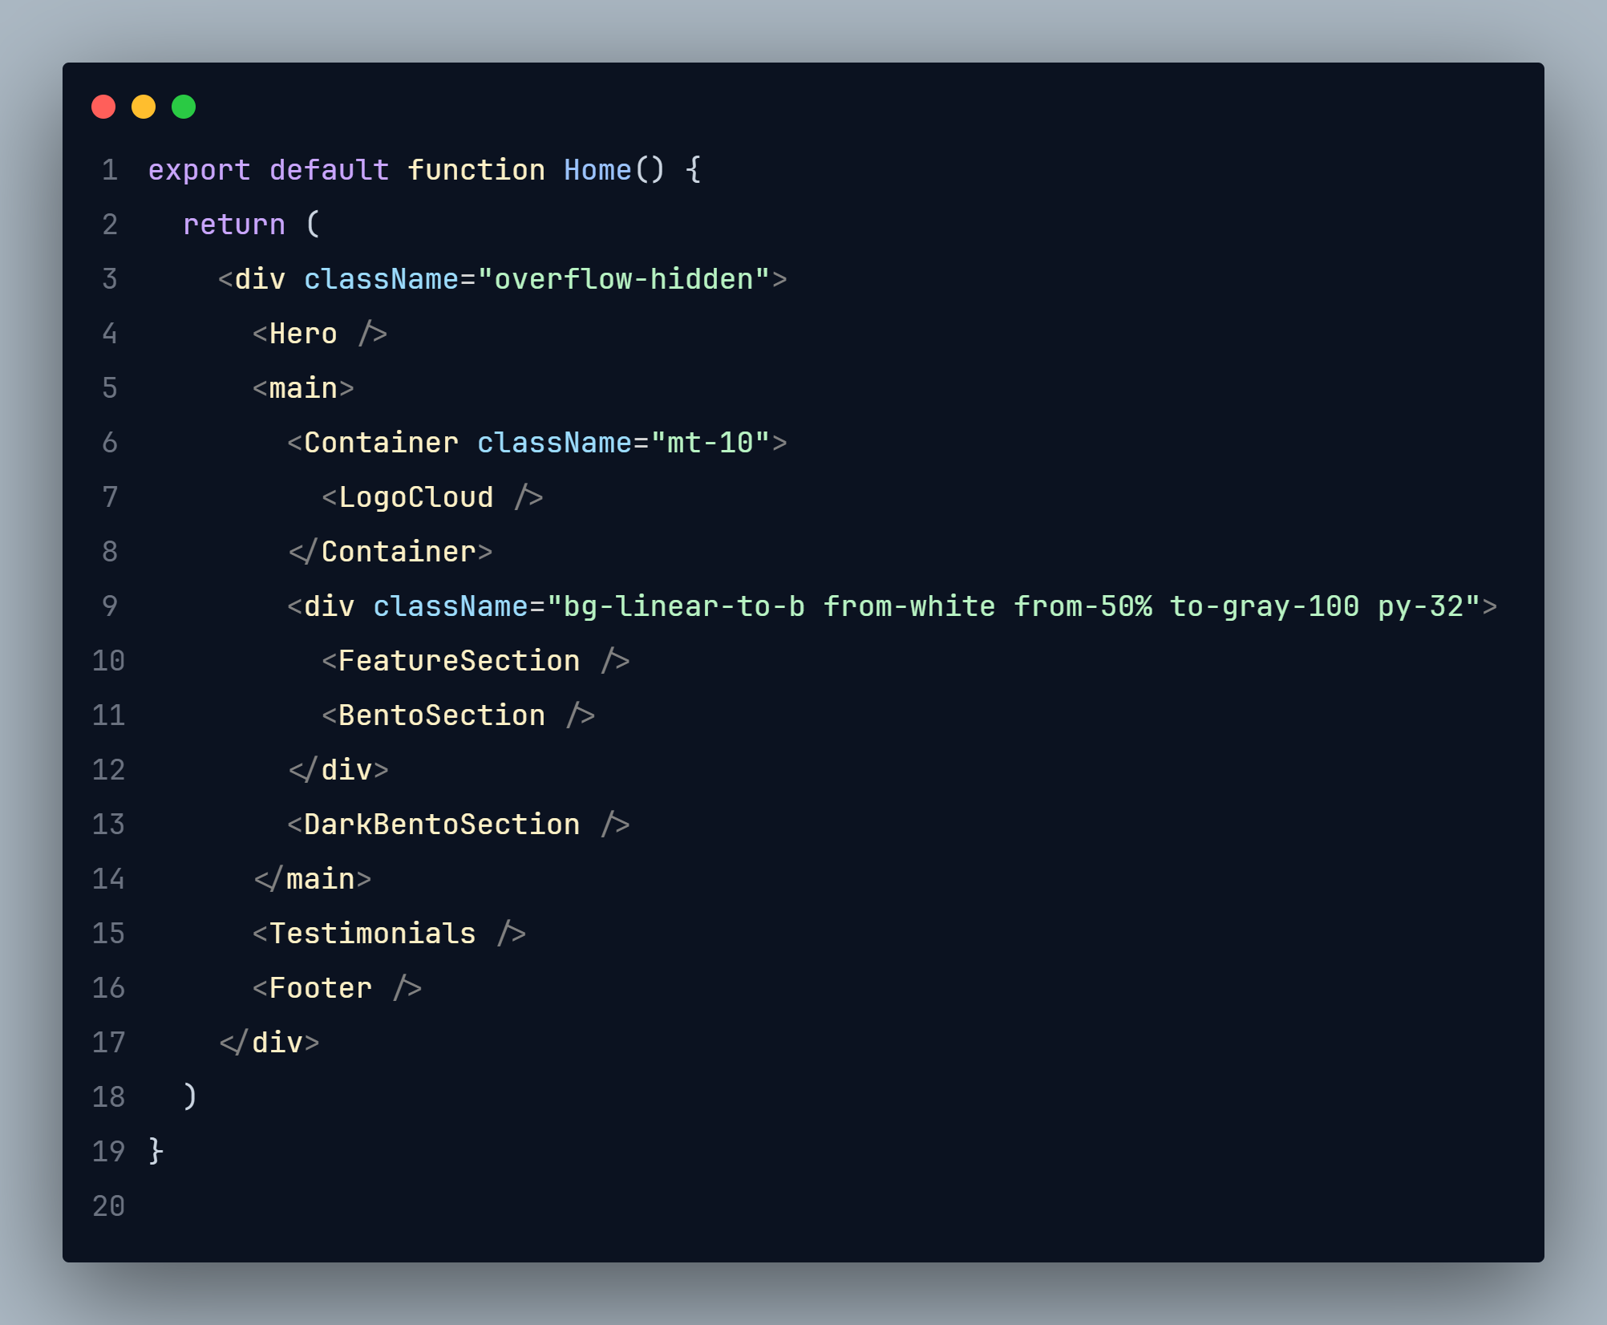Click the yellow minimize window dot

coord(144,107)
